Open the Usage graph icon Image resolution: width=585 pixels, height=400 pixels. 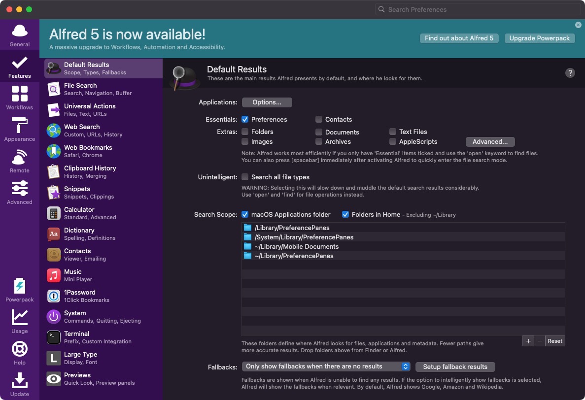(x=19, y=318)
